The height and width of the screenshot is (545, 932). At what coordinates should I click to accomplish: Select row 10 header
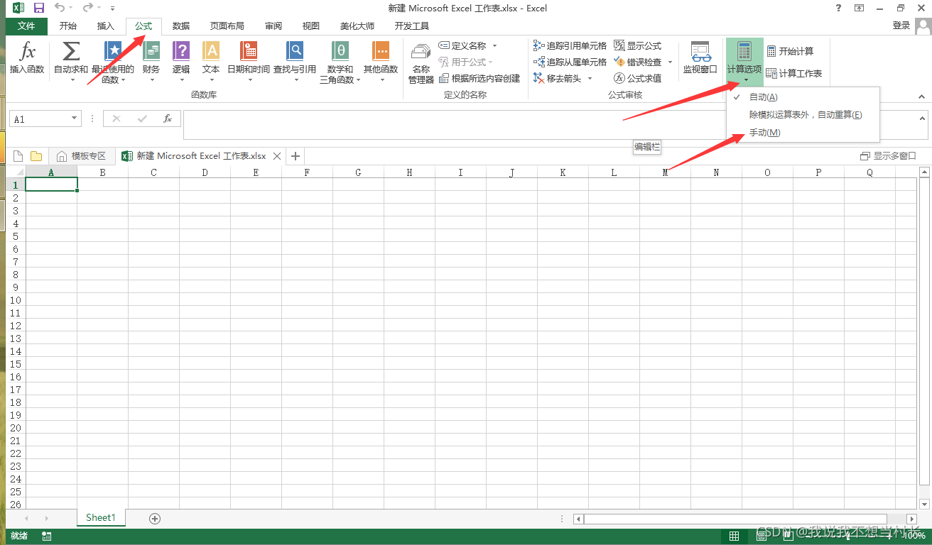(16, 300)
